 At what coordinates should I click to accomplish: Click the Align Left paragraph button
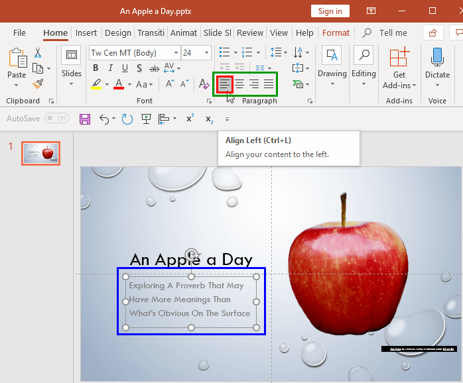[x=226, y=83]
